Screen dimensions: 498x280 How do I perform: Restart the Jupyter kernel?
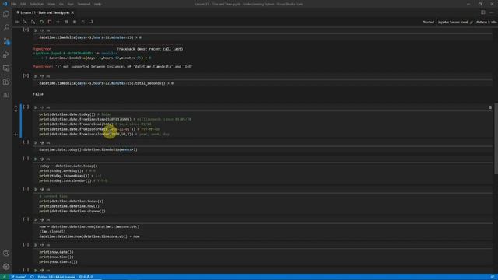pyautogui.click(x=41, y=22)
